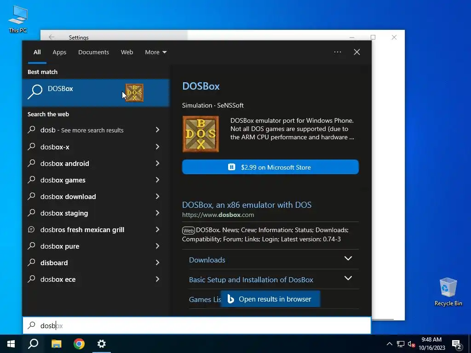Image resolution: width=471 pixels, height=353 pixels.
Task: Expand the 'disboard' suggestion arrow
Action: tap(157, 262)
